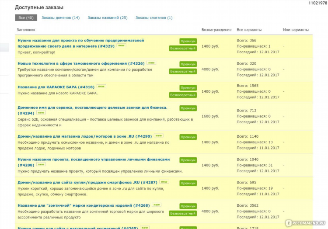The height and width of the screenshot is (229, 328).
Task: Click 'new' badge next to order #4329
Action: click(x=121, y=45)
